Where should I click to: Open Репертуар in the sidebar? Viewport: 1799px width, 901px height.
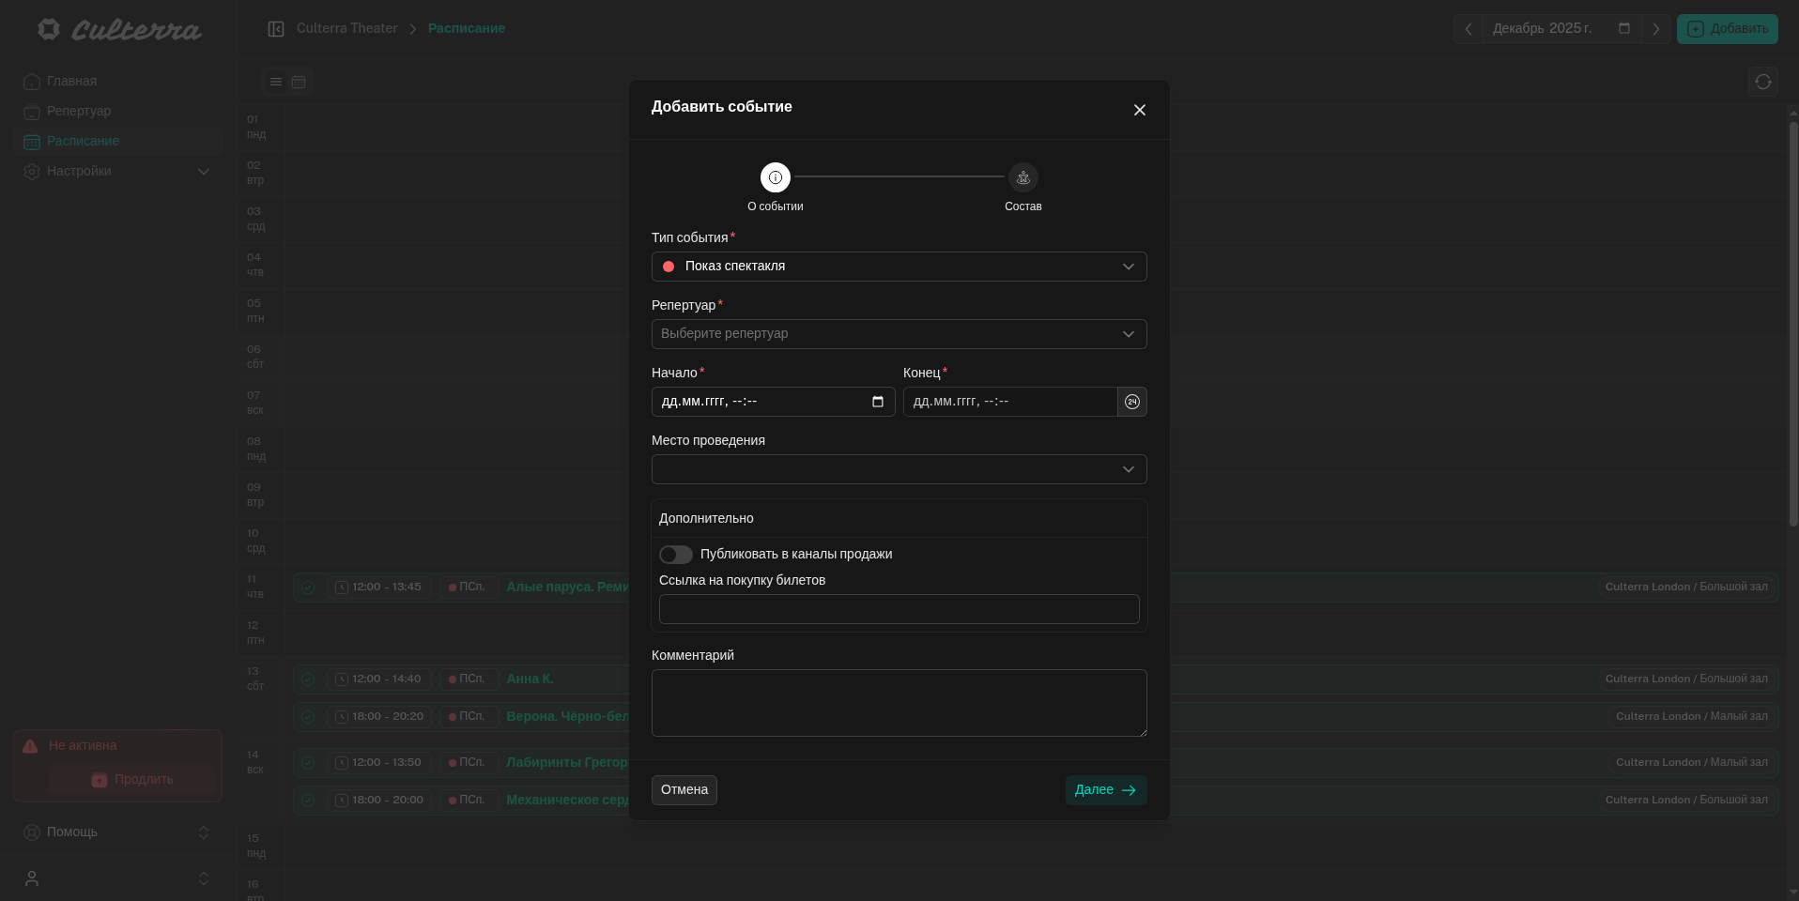pyautogui.click(x=79, y=112)
